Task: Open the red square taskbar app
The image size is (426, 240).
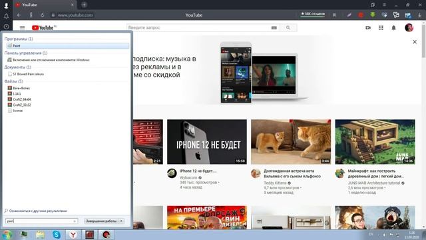Action: point(89,235)
